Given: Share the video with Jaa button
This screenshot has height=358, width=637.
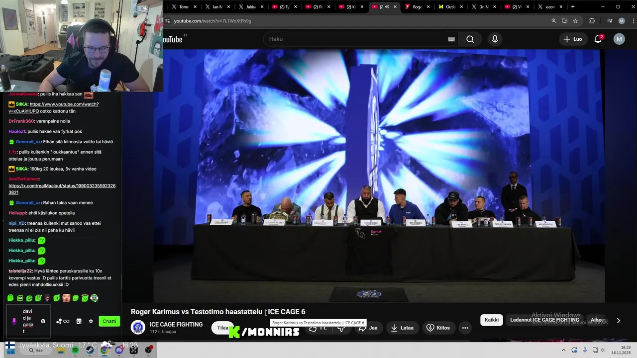Looking at the screenshot, I should [368, 328].
